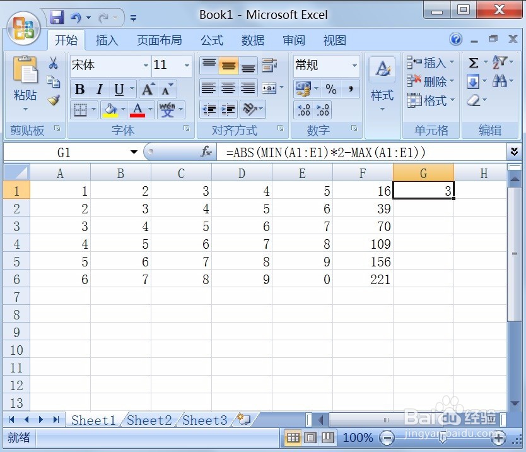Set vertical middle alignment
The width and height of the screenshot is (526, 452).
point(228,66)
